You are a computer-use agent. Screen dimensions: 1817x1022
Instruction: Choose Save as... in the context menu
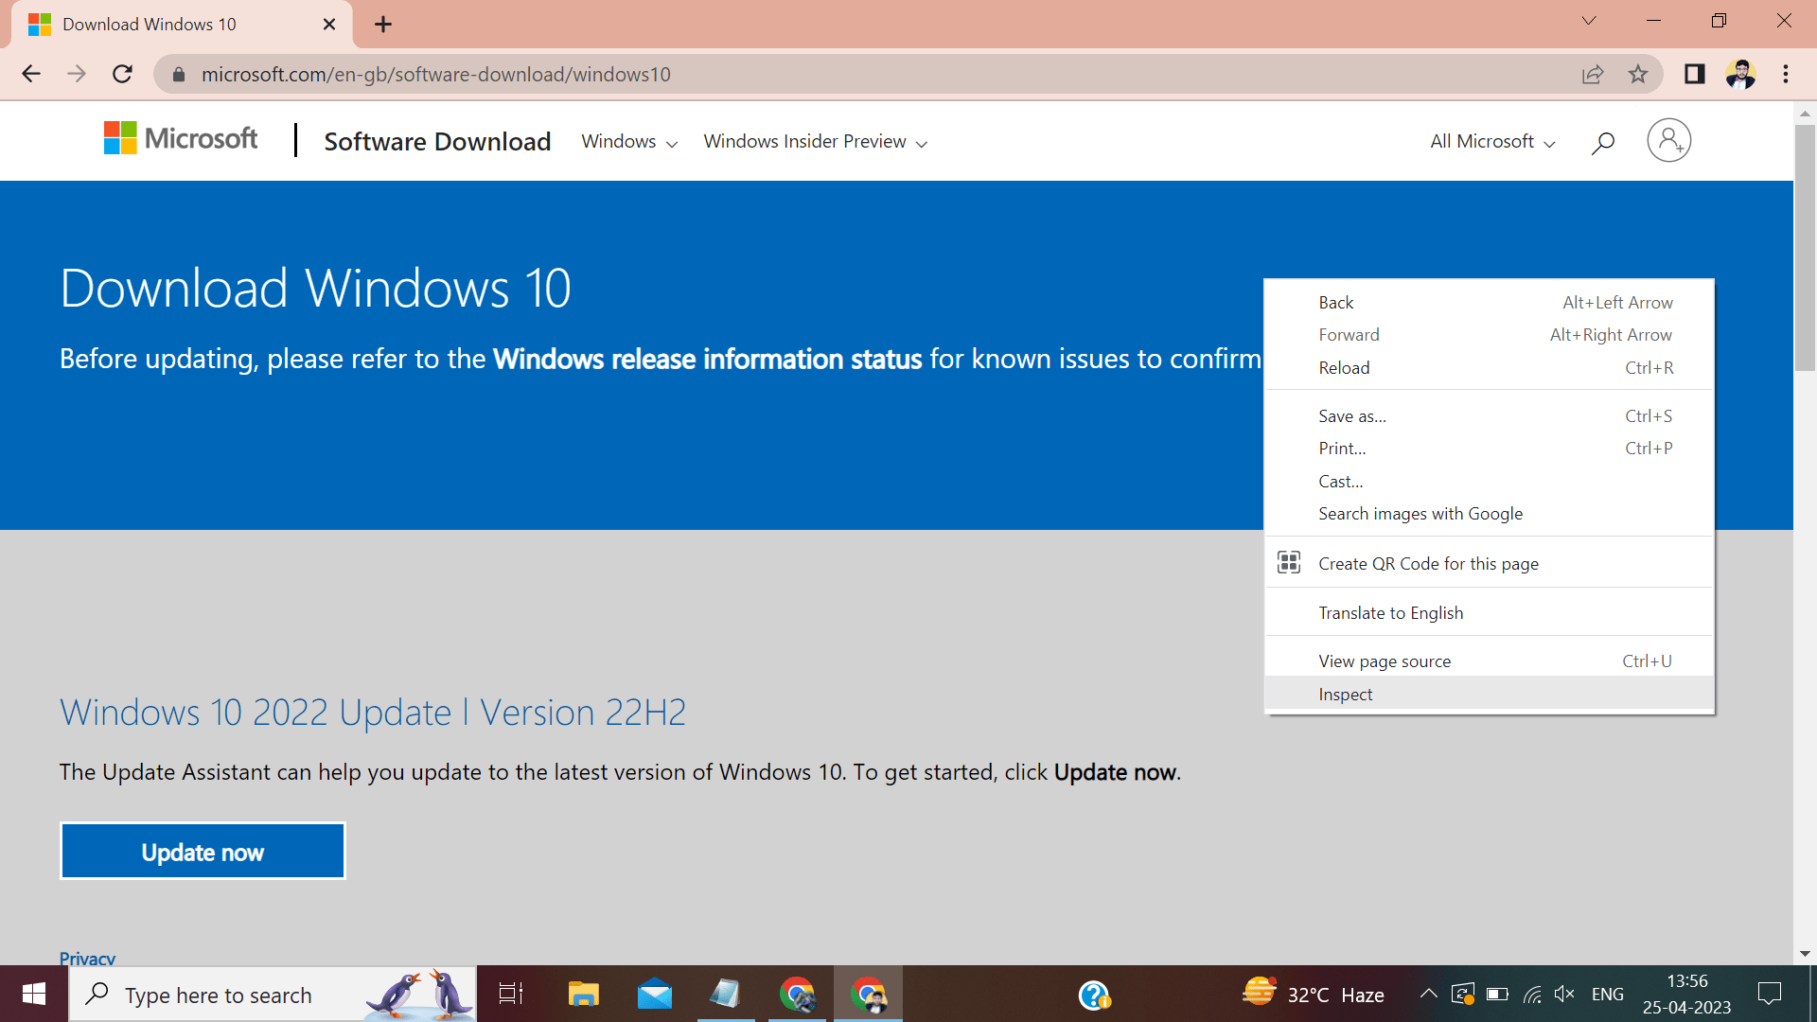point(1489,416)
